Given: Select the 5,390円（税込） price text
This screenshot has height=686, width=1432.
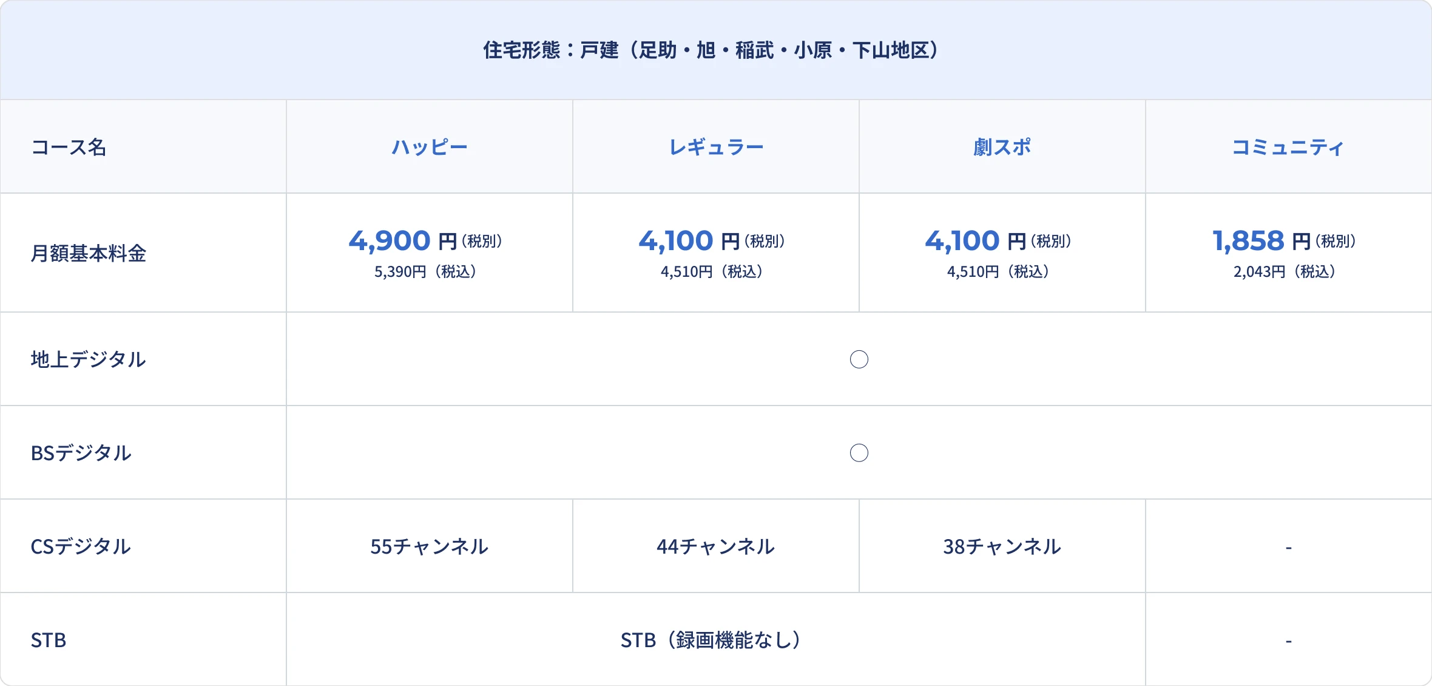Looking at the screenshot, I should [425, 271].
